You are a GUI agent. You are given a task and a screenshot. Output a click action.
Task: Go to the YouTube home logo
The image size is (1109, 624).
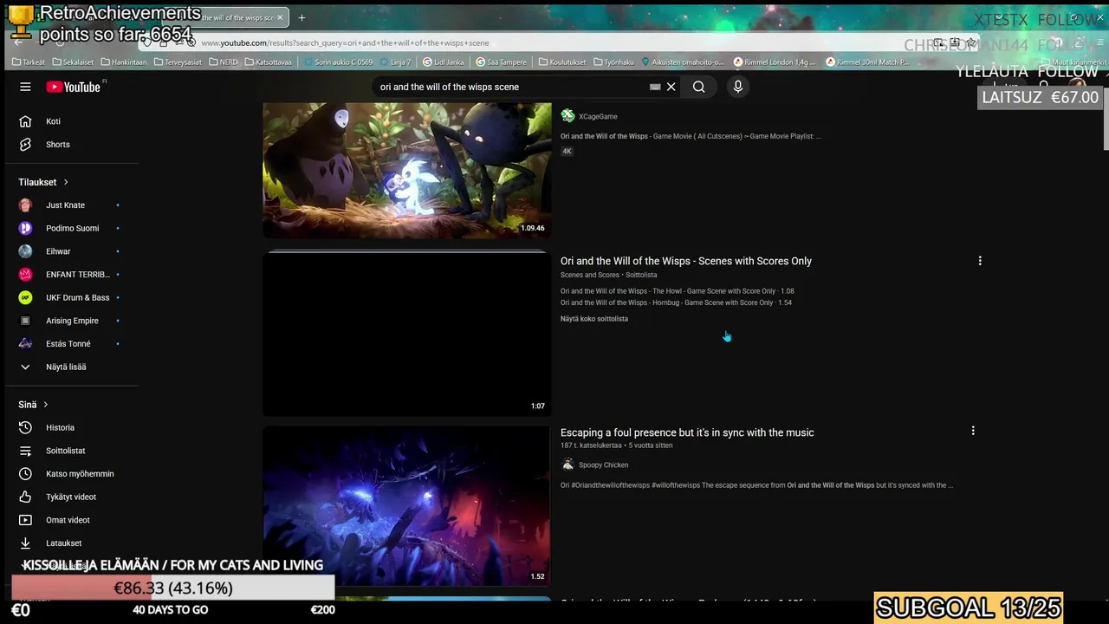[74, 87]
